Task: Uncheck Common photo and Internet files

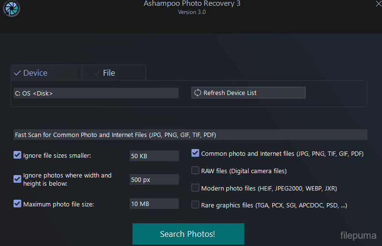Action: coord(195,153)
